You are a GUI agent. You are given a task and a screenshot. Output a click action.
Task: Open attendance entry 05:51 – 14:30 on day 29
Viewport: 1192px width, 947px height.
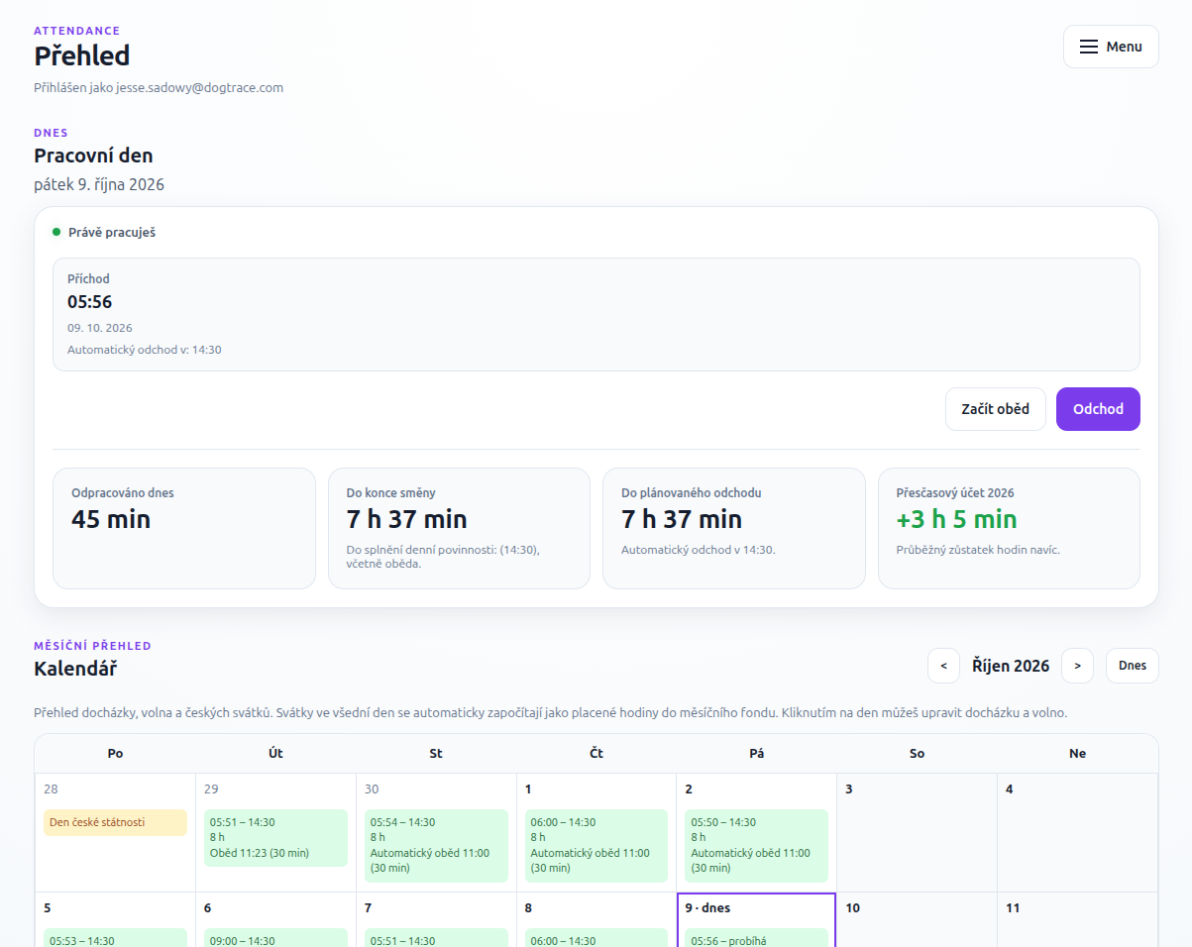point(275,838)
